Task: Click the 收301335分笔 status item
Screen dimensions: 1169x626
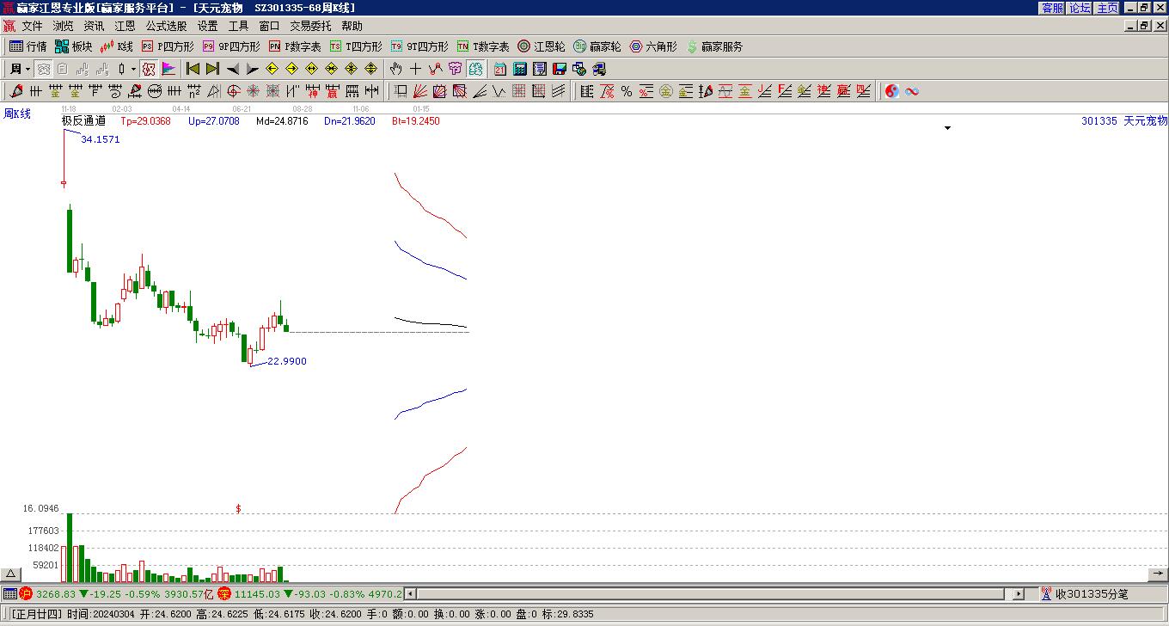Action: coord(1084,593)
